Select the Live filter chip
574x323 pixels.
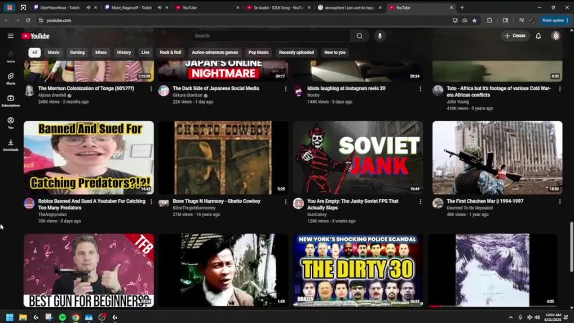tap(146, 52)
